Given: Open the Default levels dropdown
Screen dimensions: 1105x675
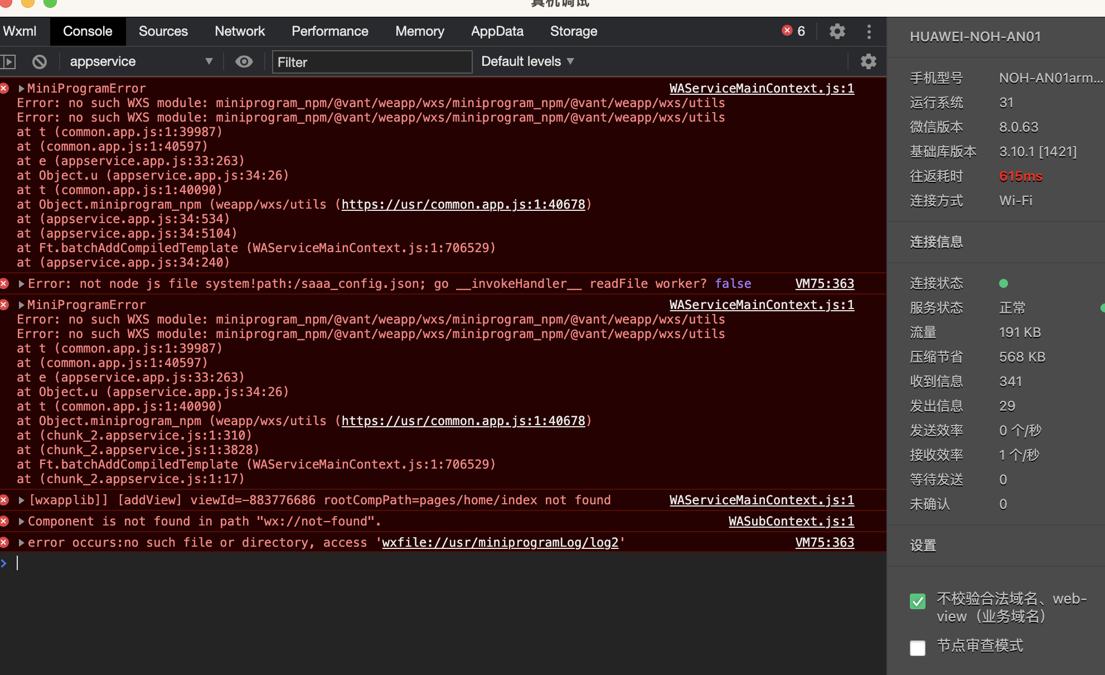Looking at the screenshot, I should click(x=527, y=61).
